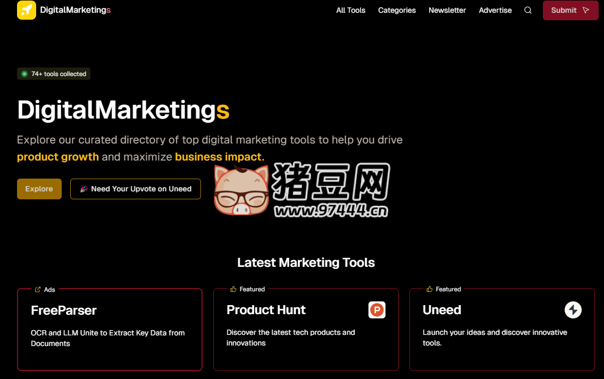Image resolution: width=604 pixels, height=379 pixels.
Task: Open the search magnifier icon
Action: point(527,10)
